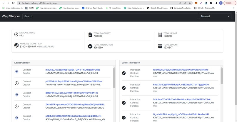Click the WarpStepper home logo text

coord(11,16)
